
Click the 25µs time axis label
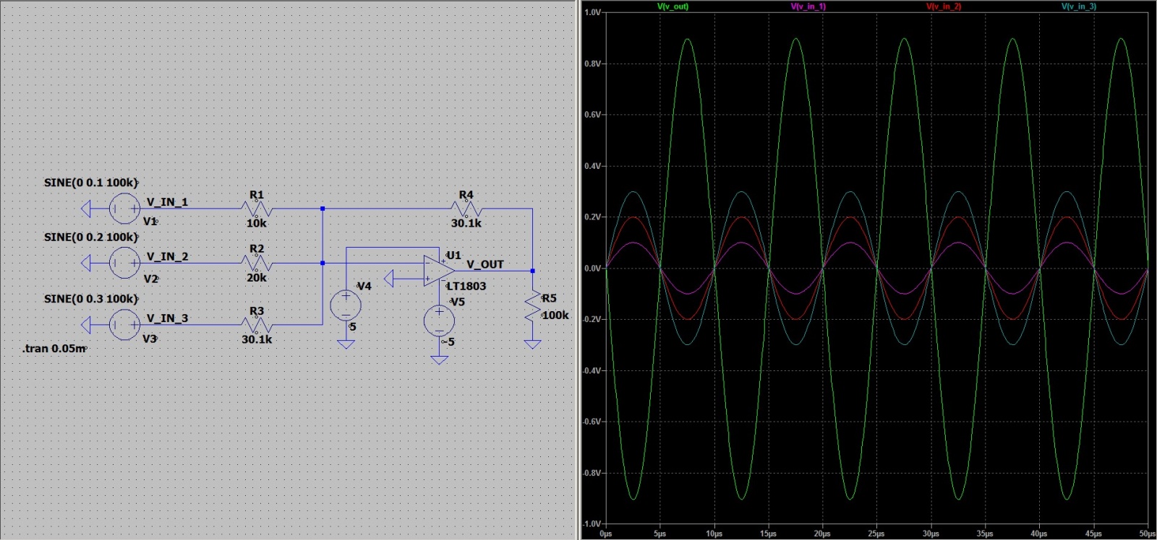(876, 534)
